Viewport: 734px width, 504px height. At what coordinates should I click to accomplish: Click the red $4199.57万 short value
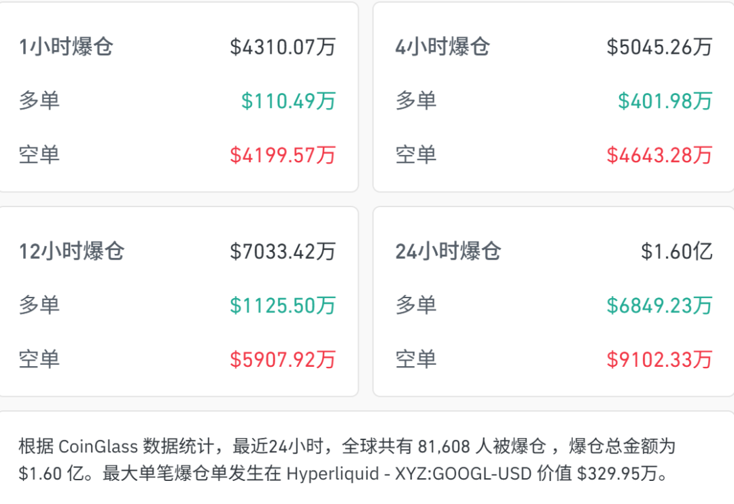click(283, 156)
